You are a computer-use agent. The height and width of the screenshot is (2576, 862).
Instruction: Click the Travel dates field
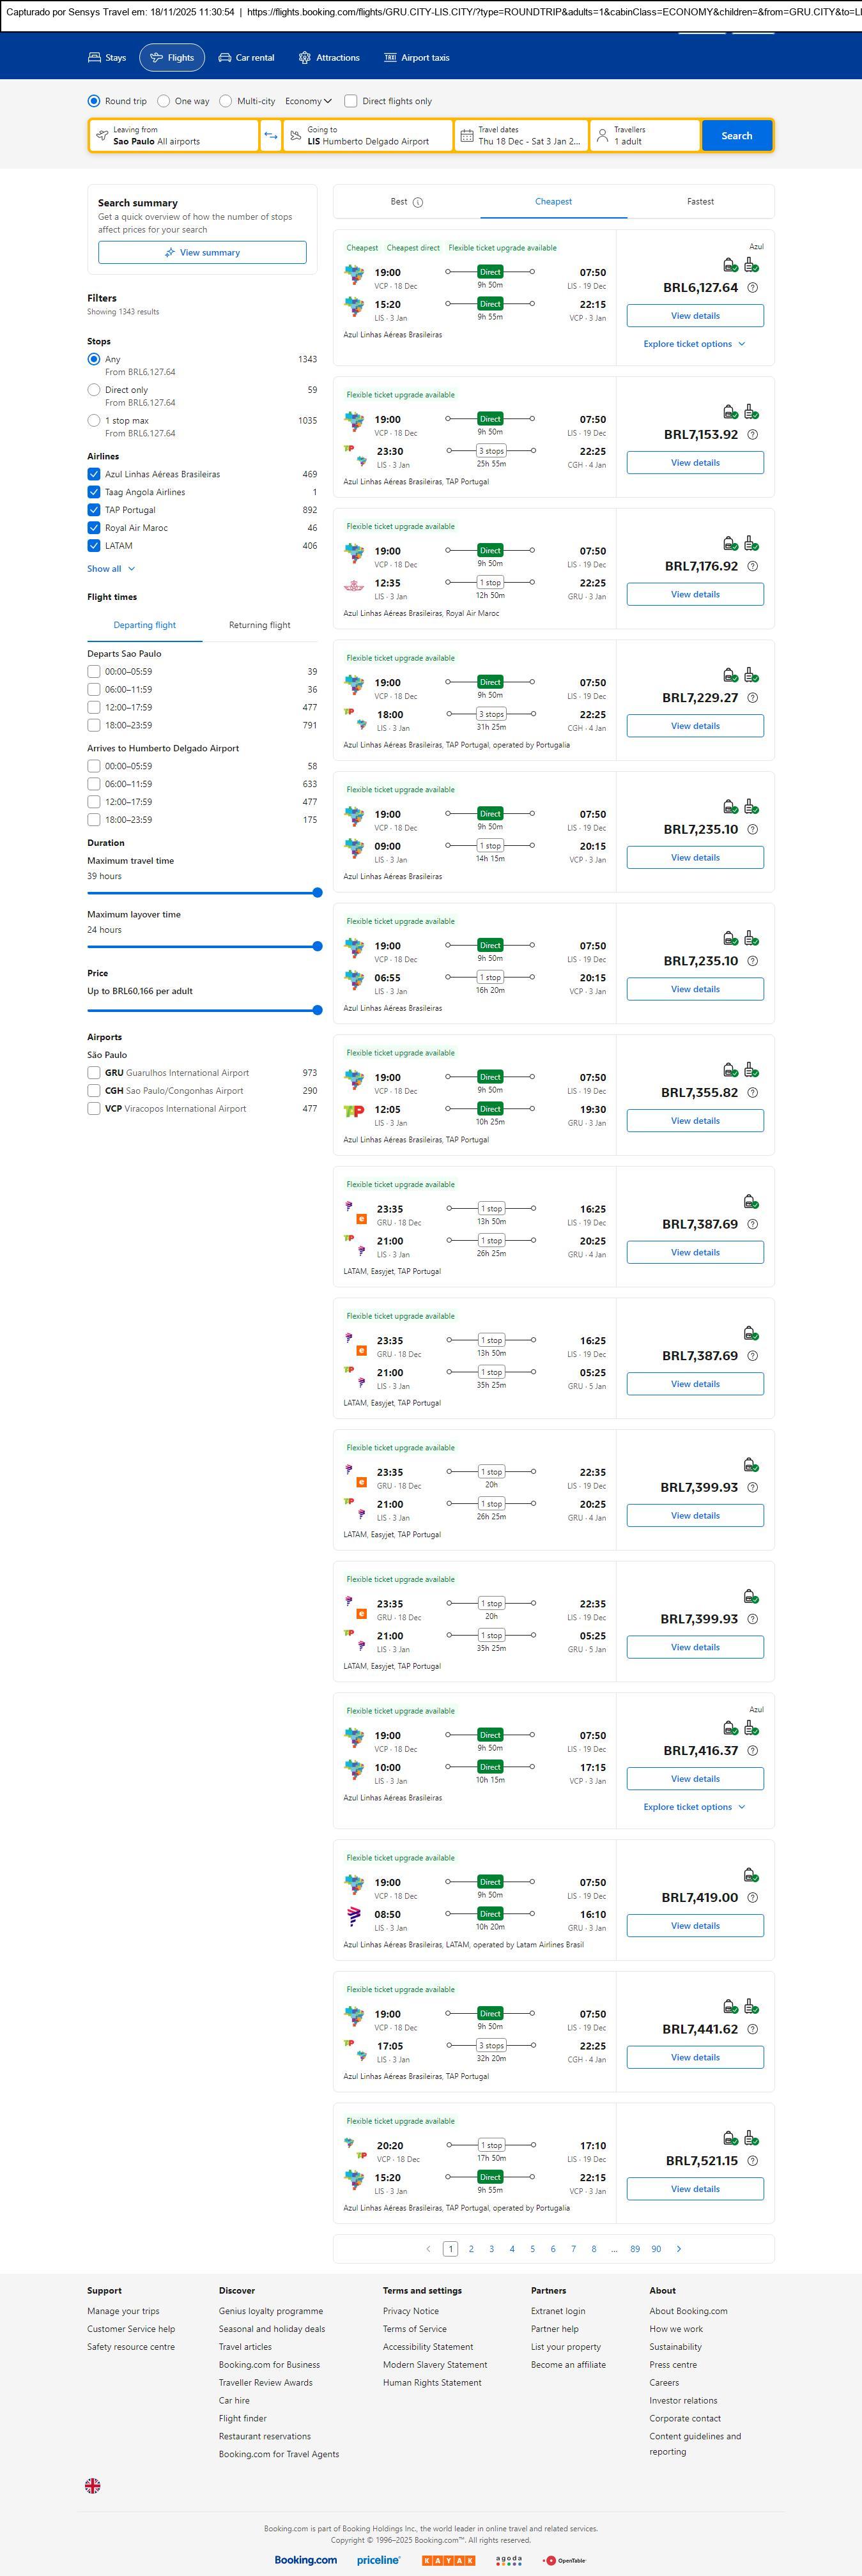pos(520,136)
